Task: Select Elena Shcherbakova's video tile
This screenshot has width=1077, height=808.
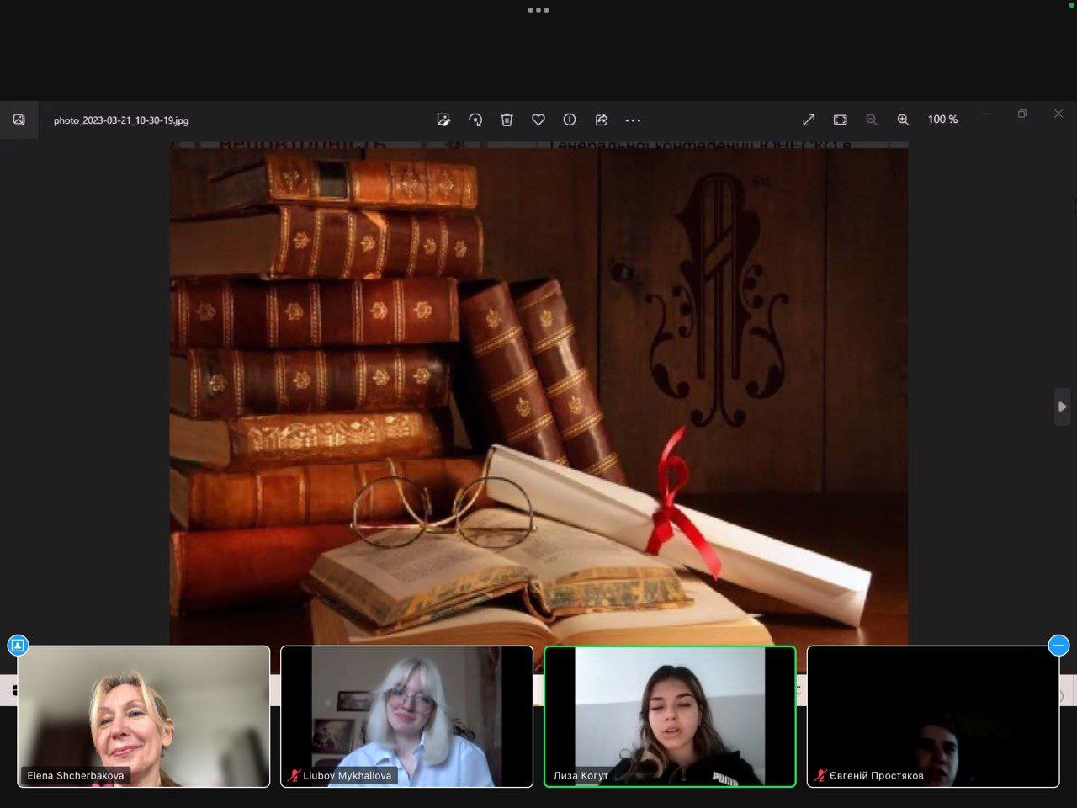Action: pyautogui.click(x=144, y=715)
